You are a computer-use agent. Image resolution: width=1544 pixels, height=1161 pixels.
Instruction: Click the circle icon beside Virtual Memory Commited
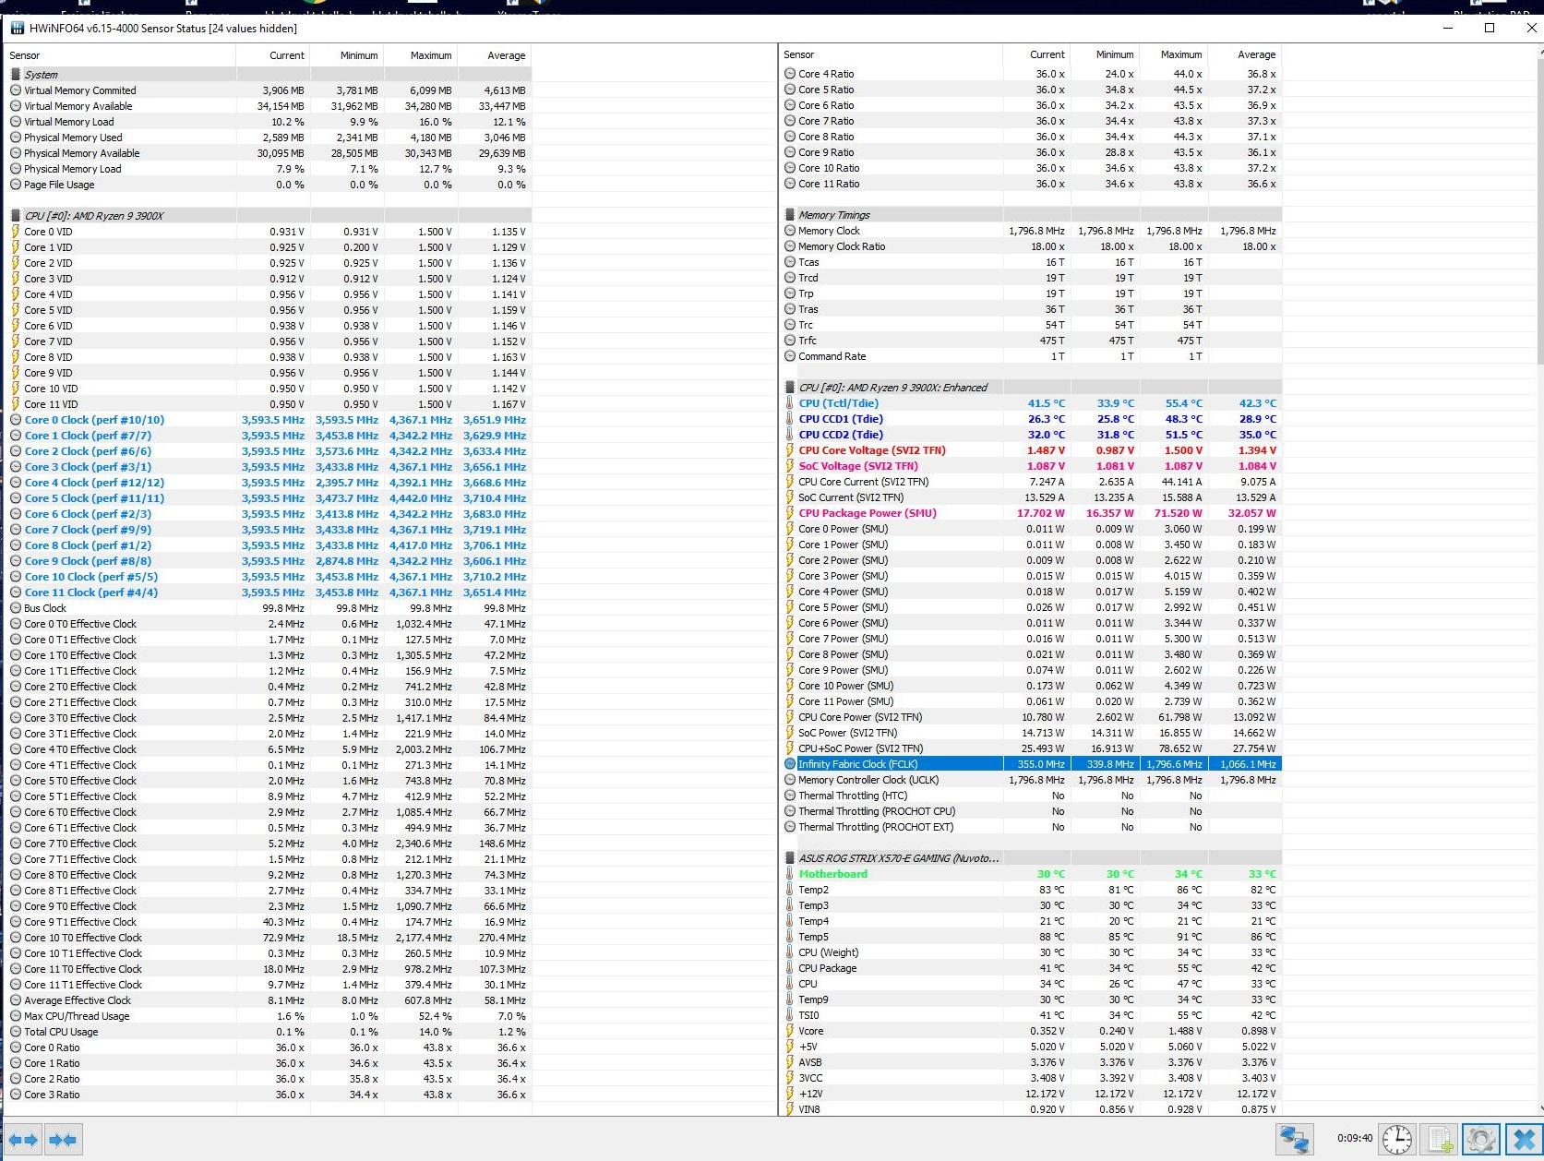tap(16, 90)
